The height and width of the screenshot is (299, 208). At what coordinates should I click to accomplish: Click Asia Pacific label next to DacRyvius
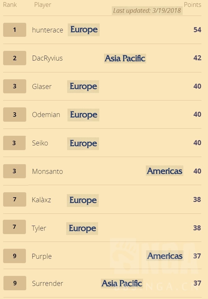click(x=125, y=58)
